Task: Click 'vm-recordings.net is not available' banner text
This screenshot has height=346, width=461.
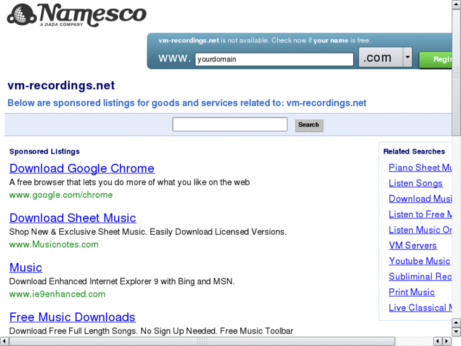Action: pyautogui.click(x=264, y=41)
